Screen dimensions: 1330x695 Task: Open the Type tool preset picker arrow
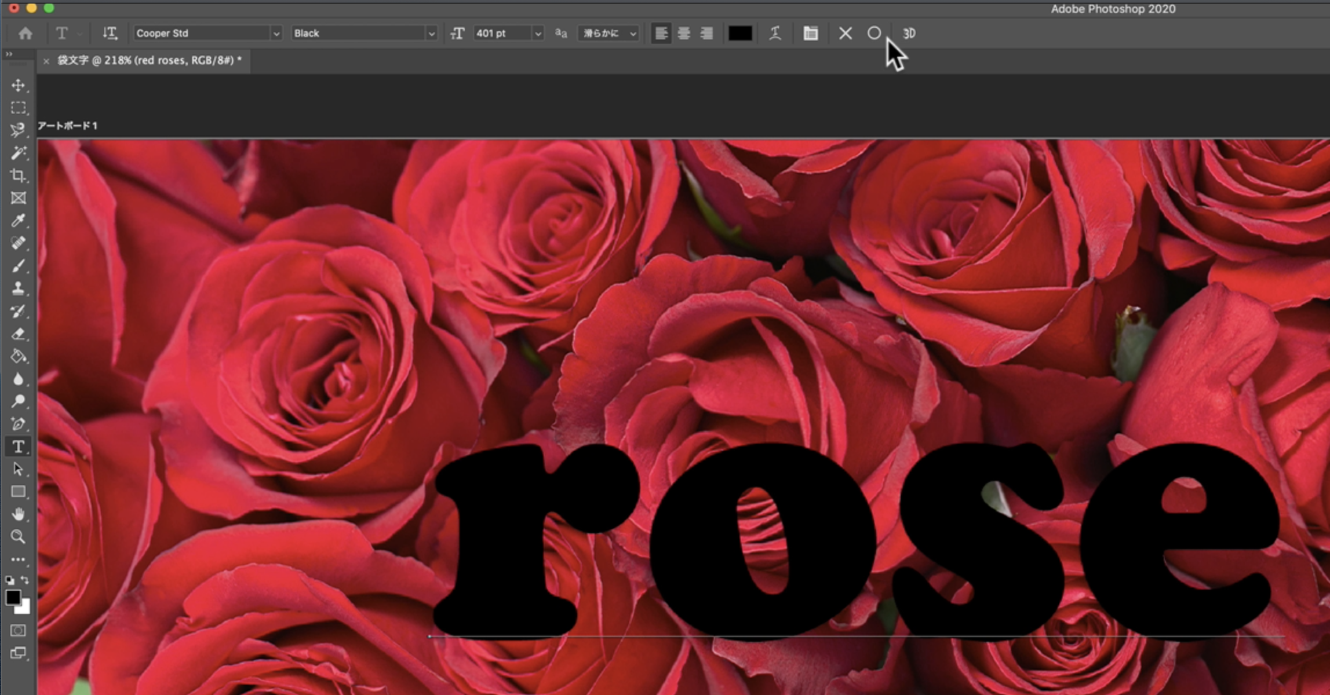pyautogui.click(x=79, y=34)
